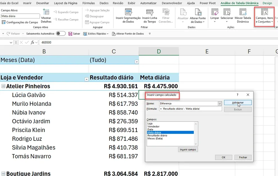Click Inserir Linha do Tempo icon
The image size is (278, 176).
150,12
